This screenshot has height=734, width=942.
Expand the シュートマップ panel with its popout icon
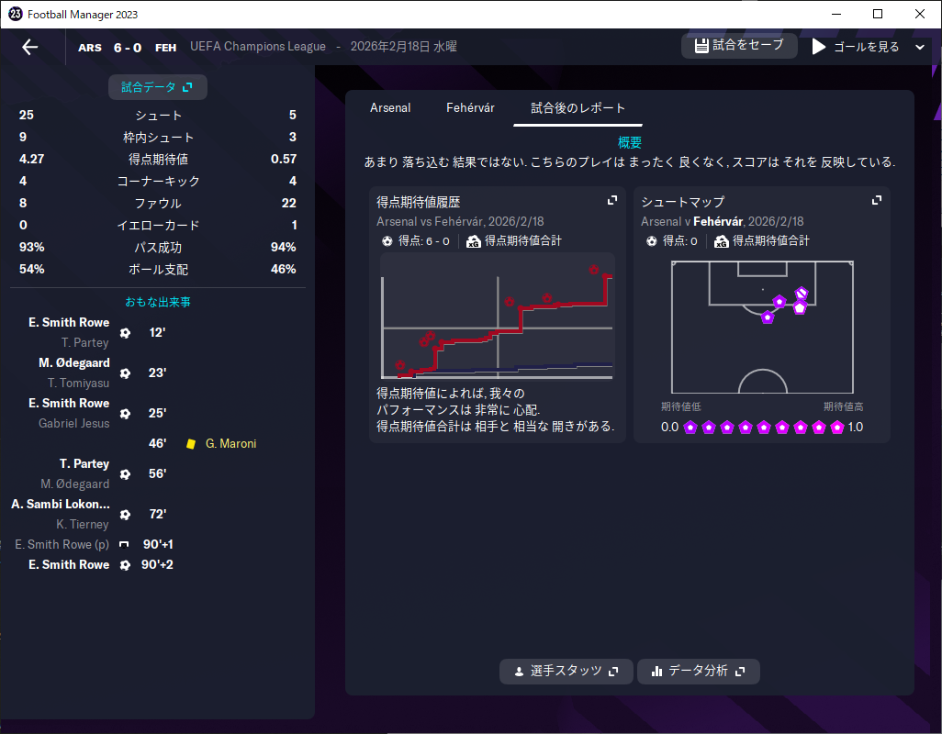coord(877,200)
